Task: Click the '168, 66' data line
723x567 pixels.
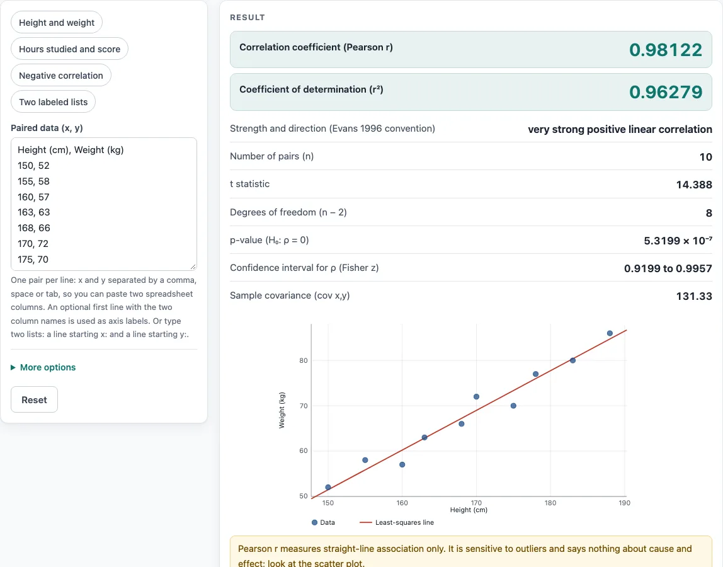Action: (33, 228)
